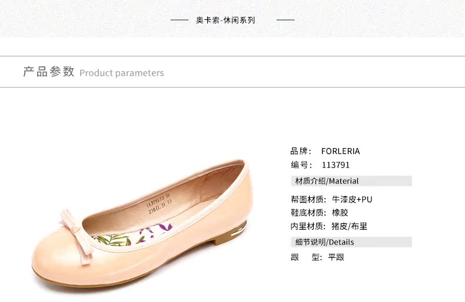465x302 pixels.
Task: Click the 帮面材质 label
Action: pyautogui.click(x=307, y=200)
